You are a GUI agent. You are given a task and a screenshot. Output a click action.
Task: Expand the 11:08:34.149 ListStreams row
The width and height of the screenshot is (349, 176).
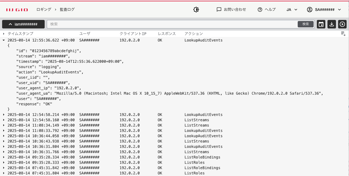[4, 125]
